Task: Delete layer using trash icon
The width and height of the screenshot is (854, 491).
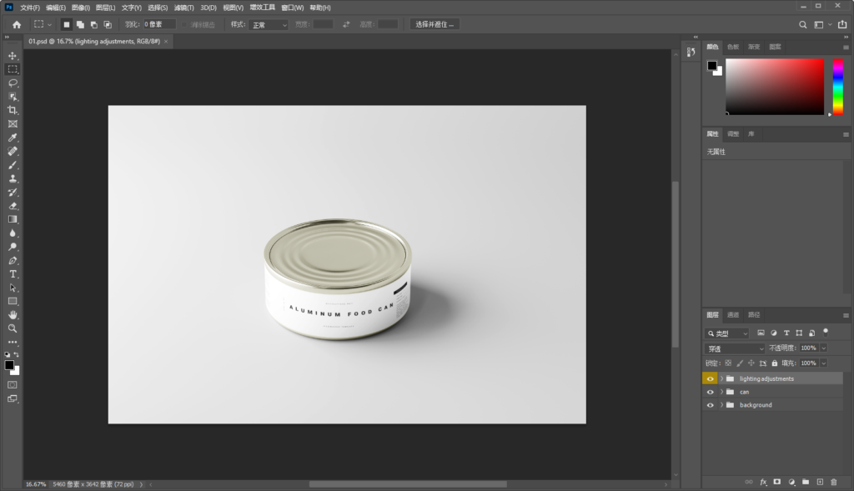Action: 834,482
